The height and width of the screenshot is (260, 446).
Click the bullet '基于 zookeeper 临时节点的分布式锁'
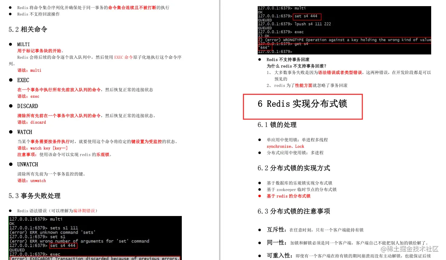click(302, 190)
